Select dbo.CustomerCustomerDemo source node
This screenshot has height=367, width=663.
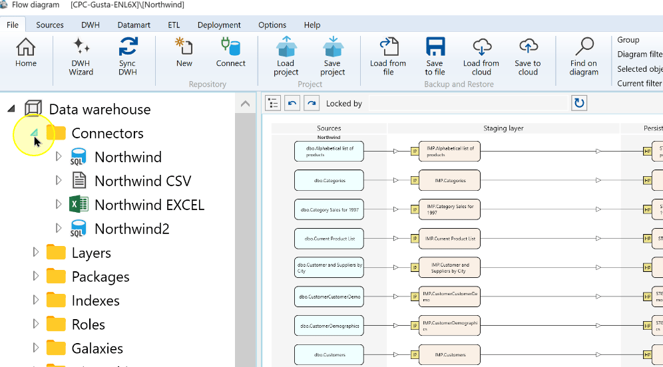329,297
